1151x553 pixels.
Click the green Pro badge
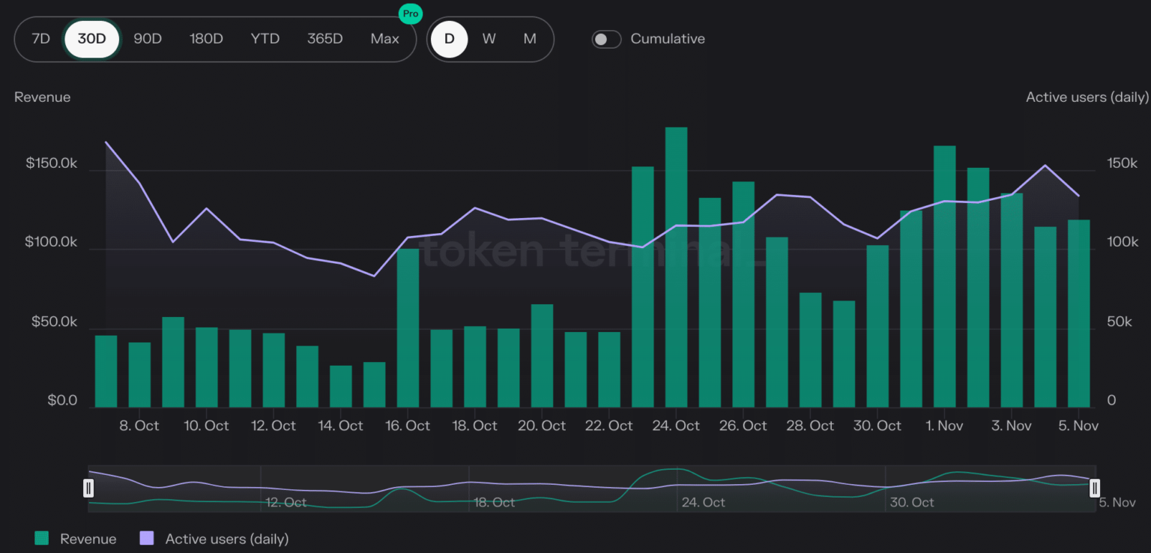pyautogui.click(x=410, y=13)
